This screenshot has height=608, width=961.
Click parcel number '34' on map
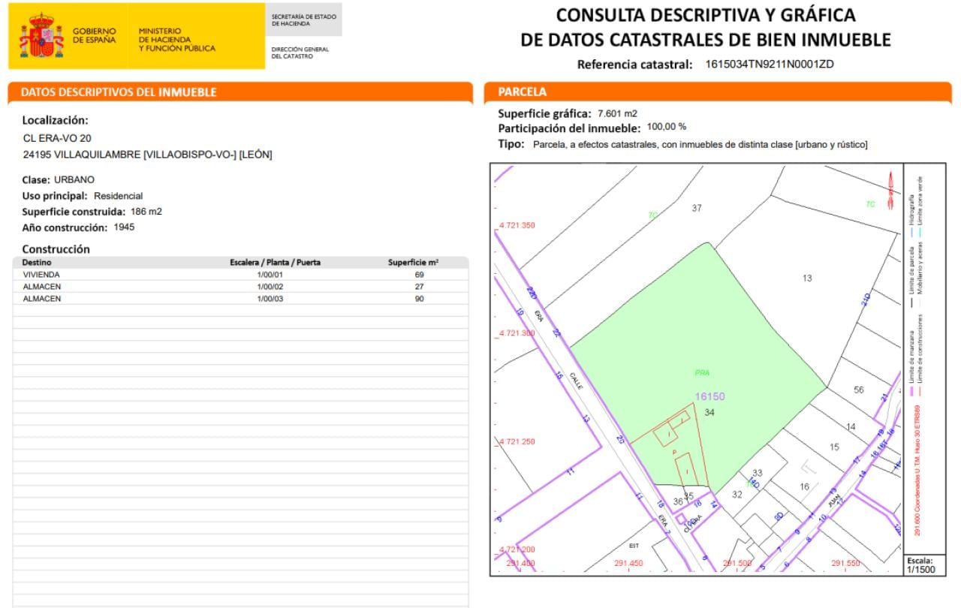709,412
